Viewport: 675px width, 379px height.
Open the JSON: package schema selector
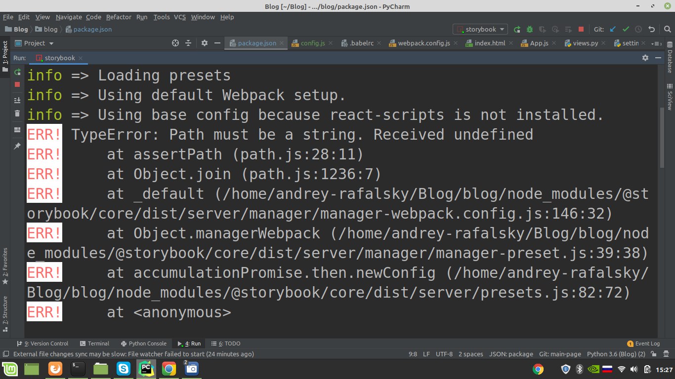coord(511,354)
